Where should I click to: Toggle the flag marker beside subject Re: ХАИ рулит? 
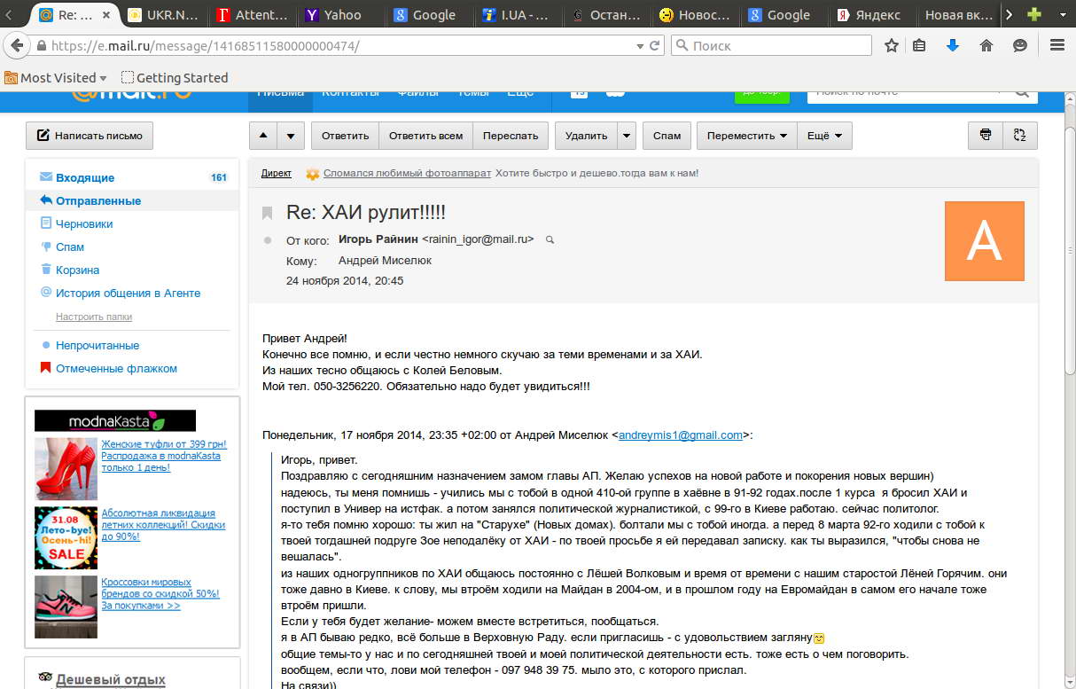coord(266,211)
